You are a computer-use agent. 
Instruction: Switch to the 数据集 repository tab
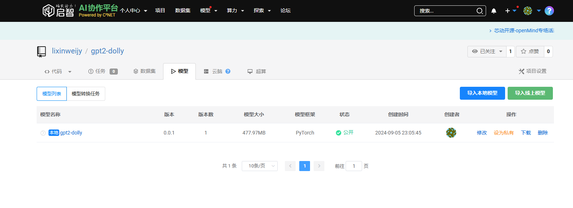tap(144, 71)
